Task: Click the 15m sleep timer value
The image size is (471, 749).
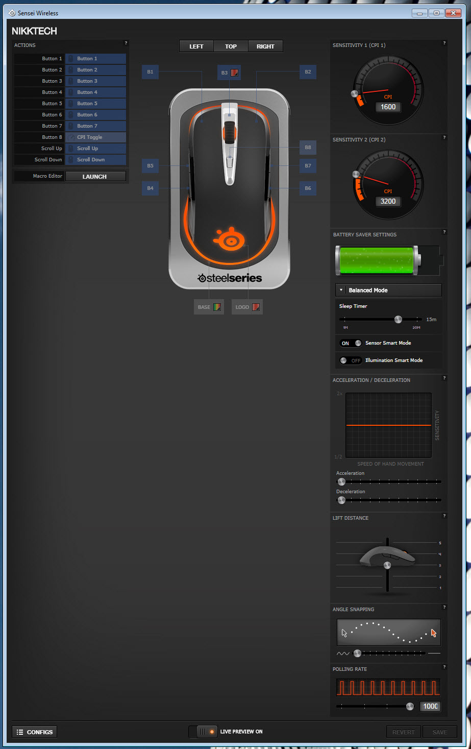Action: click(x=431, y=320)
